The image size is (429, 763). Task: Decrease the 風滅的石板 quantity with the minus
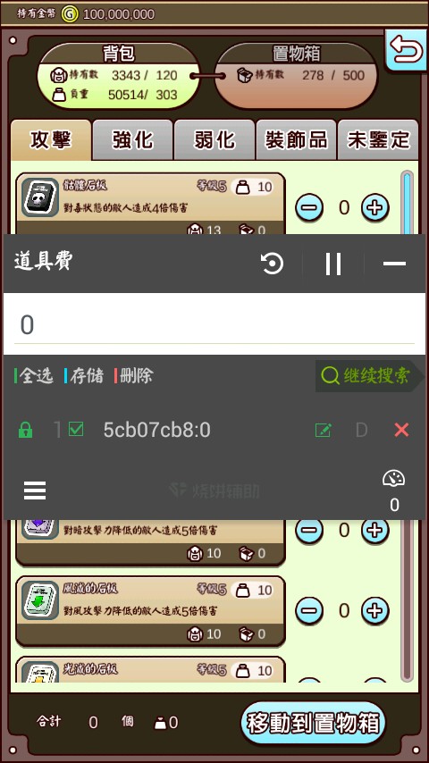[309, 610]
